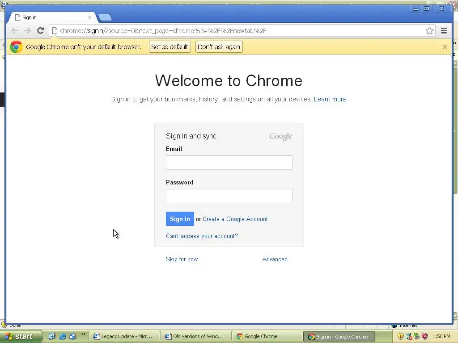Open the Advanced sync options link
Screen dimensions: 458x343
point(277,259)
